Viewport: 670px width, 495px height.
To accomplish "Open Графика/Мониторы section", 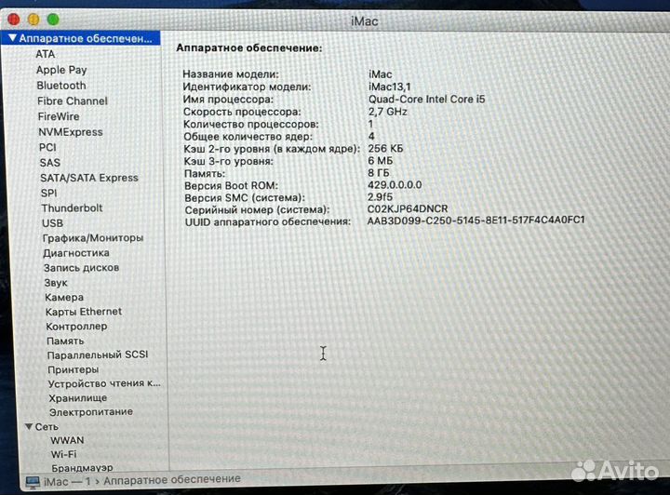I will click(93, 238).
